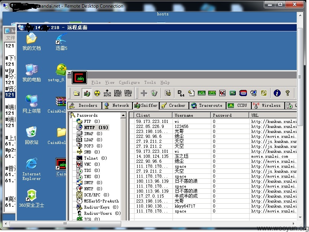Open the 回收站 recycle bin icon

coord(31,136)
